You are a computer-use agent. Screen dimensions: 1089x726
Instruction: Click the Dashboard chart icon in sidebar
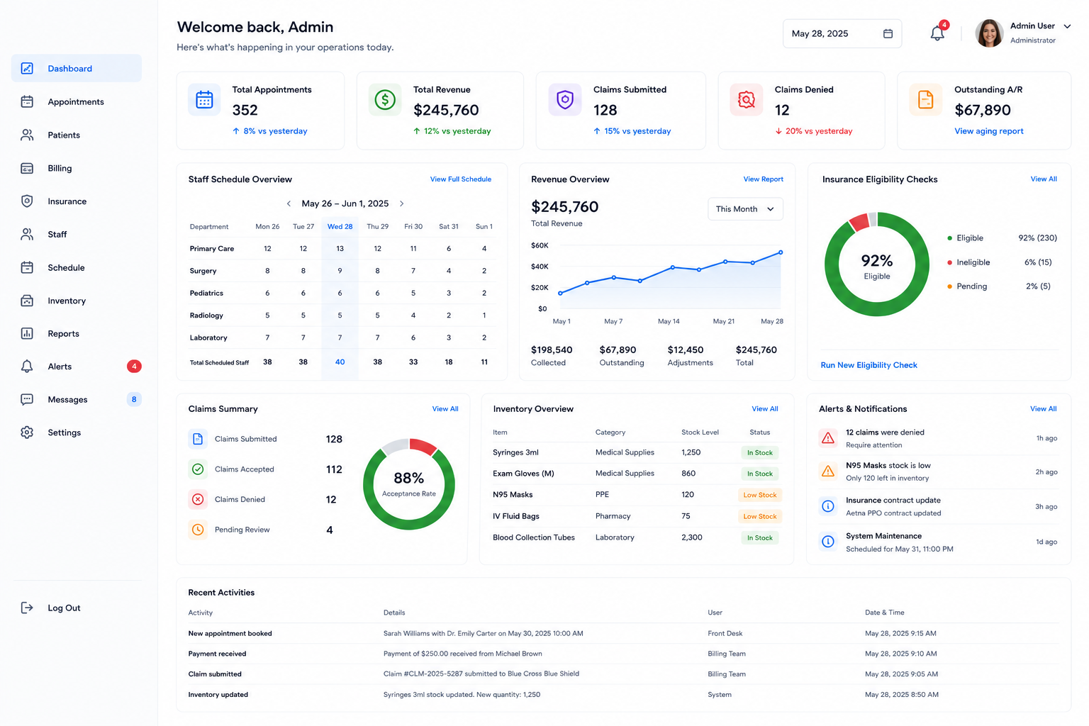point(27,68)
